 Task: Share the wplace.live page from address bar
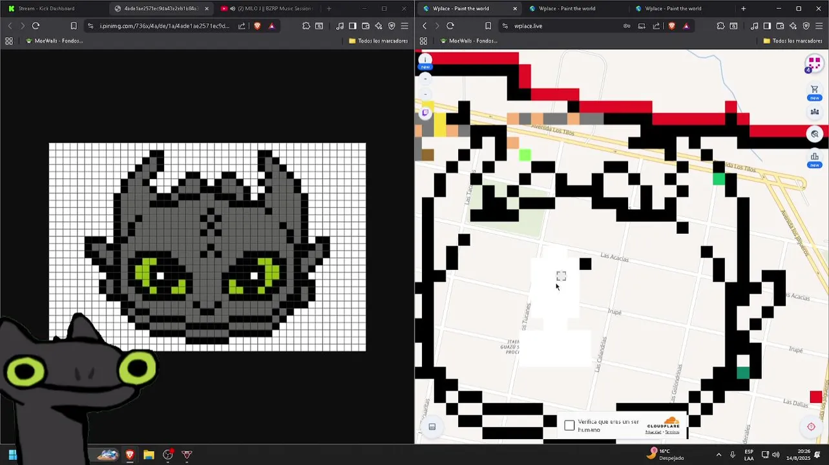pyautogui.click(x=656, y=26)
